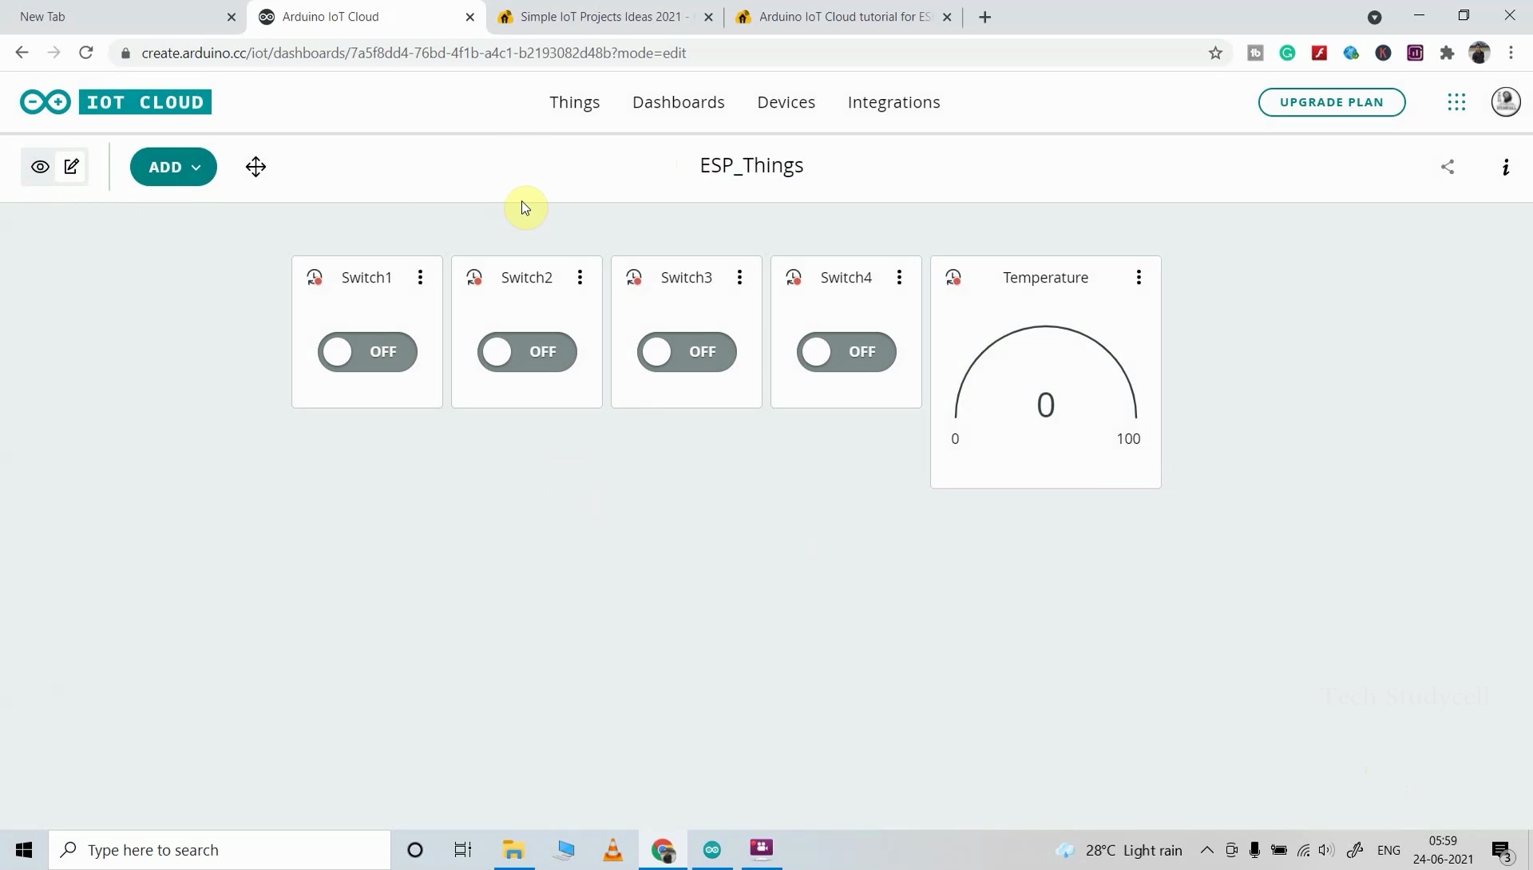
Task: Select the edit dashboard pencil icon
Action: [x=71, y=166]
